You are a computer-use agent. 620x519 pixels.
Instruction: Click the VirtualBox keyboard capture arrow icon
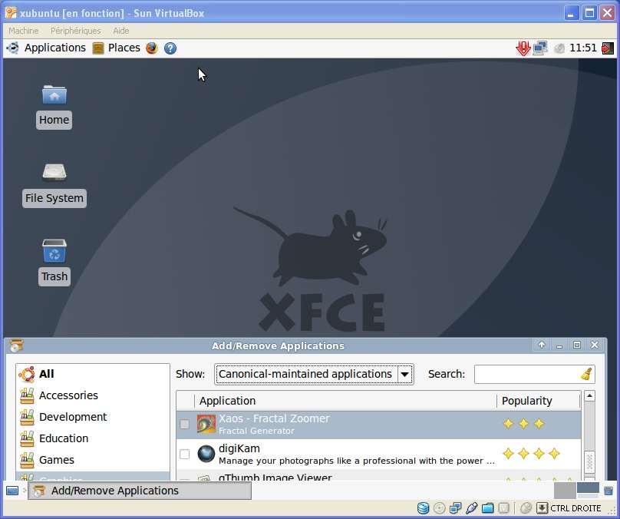coord(542,508)
